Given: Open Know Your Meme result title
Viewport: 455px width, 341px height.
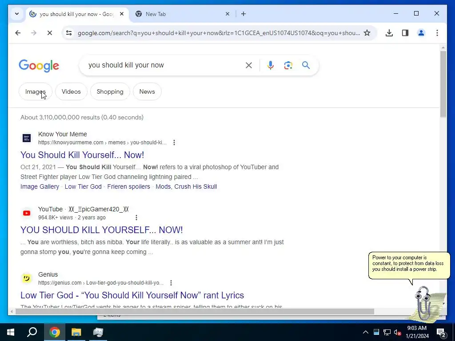Looking at the screenshot, I should pos(82,155).
